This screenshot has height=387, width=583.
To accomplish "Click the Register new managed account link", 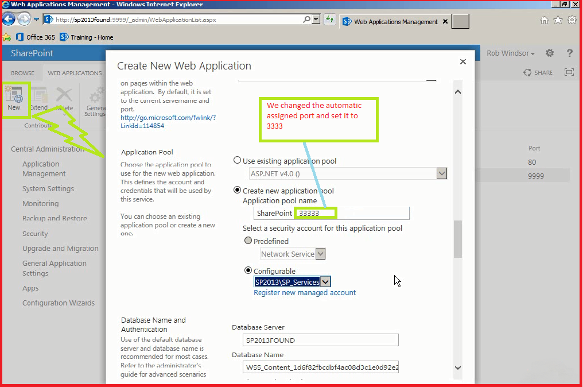I will 305,293.
